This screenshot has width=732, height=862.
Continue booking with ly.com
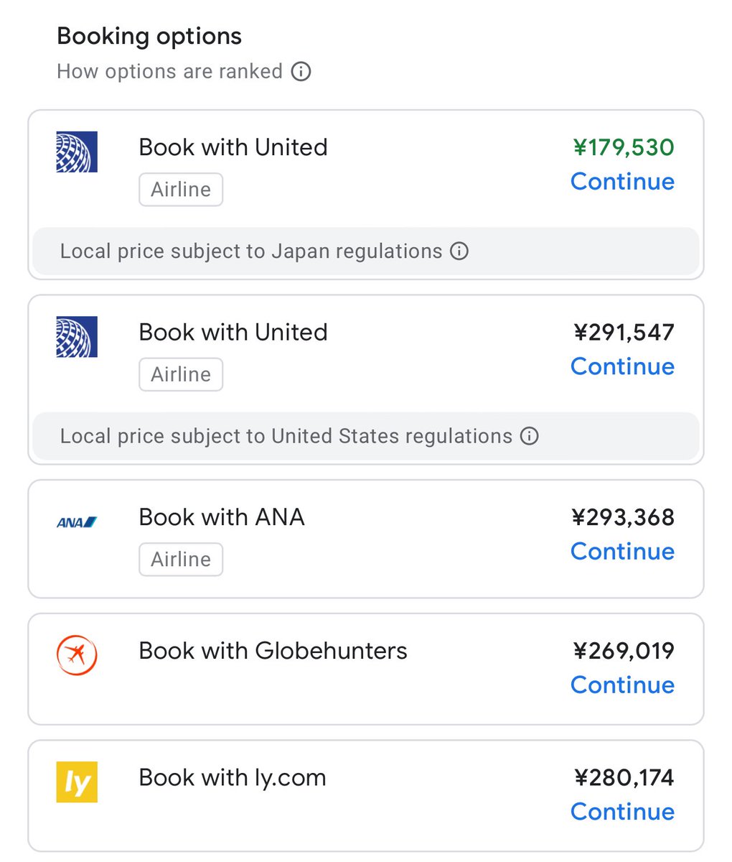[622, 812]
